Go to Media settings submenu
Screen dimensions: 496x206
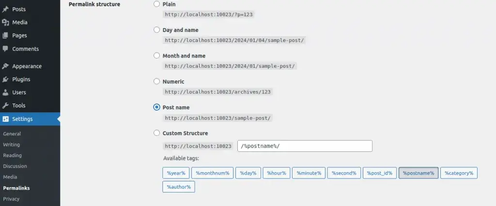coord(10,177)
